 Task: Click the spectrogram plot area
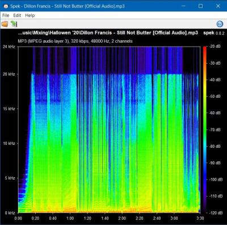pos(109,130)
